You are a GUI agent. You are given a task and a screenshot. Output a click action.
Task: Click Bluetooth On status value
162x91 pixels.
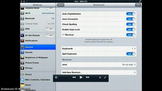53,18
